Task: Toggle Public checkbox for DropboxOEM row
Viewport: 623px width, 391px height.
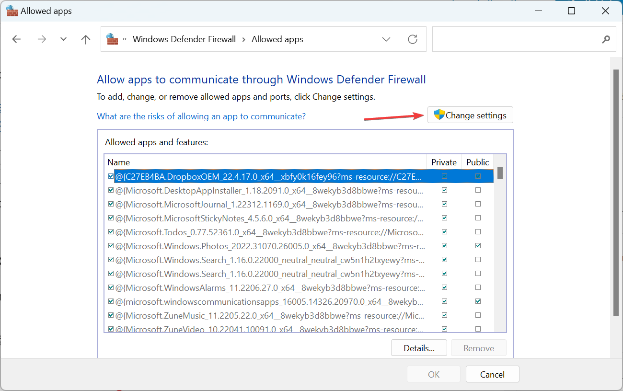Action: 478,176
